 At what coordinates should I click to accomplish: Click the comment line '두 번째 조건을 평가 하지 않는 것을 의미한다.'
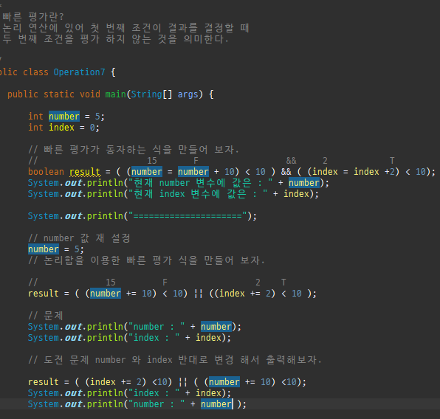tap(116, 39)
